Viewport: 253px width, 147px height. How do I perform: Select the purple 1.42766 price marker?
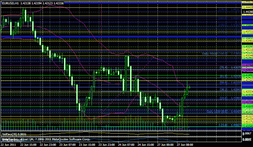click(247, 65)
